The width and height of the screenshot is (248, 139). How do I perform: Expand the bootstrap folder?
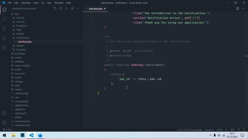pos(20,54)
